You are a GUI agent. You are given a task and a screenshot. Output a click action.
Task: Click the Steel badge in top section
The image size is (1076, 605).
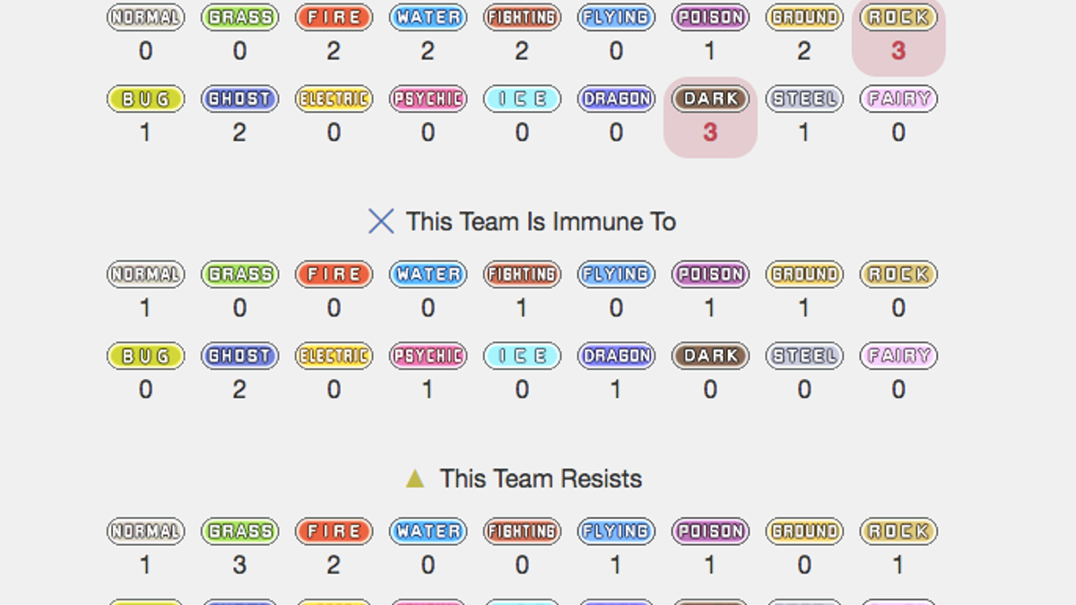click(x=804, y=99)
